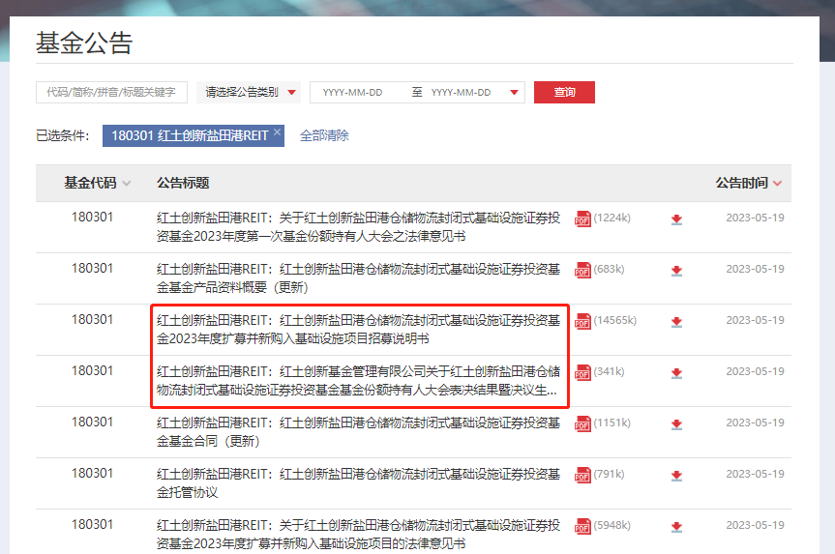The image size is (835, 554).
Task: Click the 查询 search button
Action: (564, 92)
